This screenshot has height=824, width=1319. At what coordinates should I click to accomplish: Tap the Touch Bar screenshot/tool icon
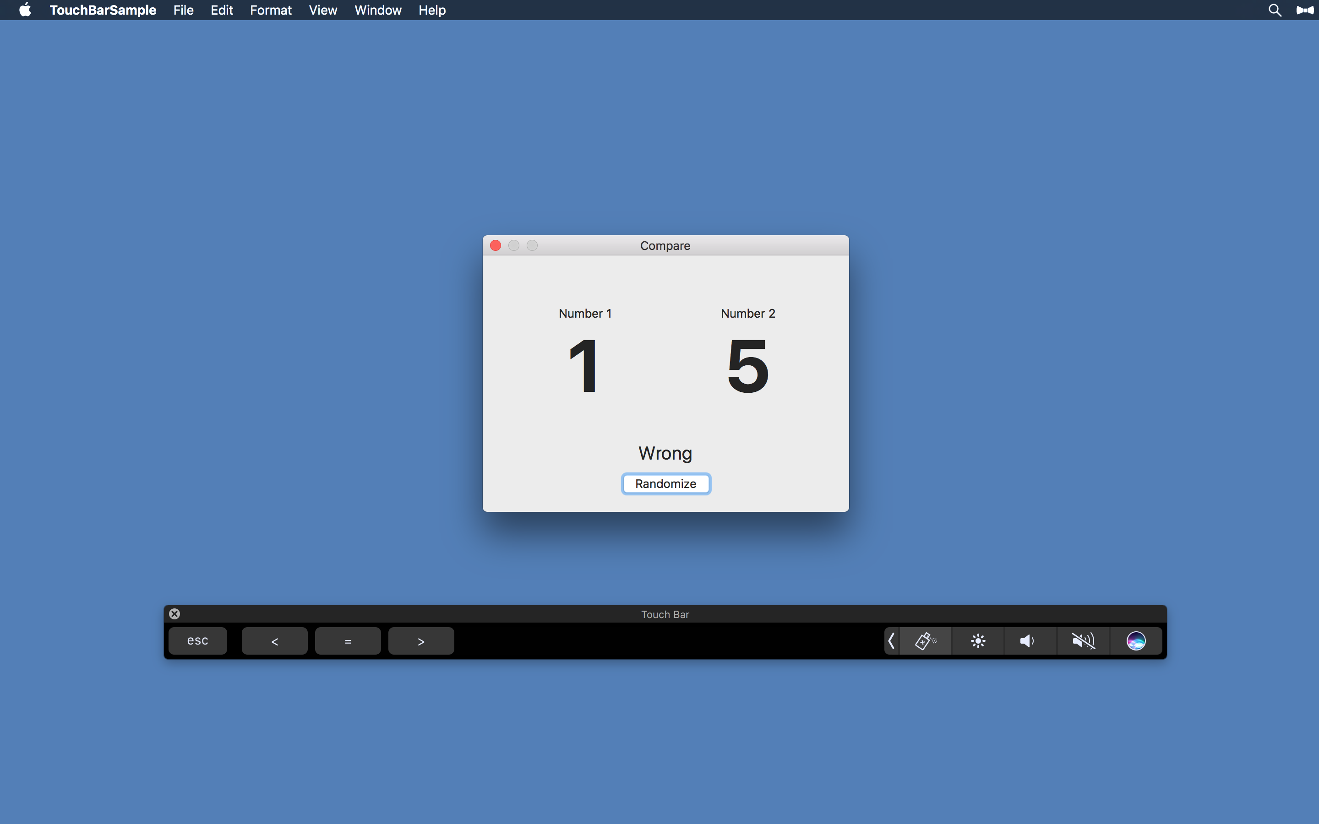coord(926,641)
